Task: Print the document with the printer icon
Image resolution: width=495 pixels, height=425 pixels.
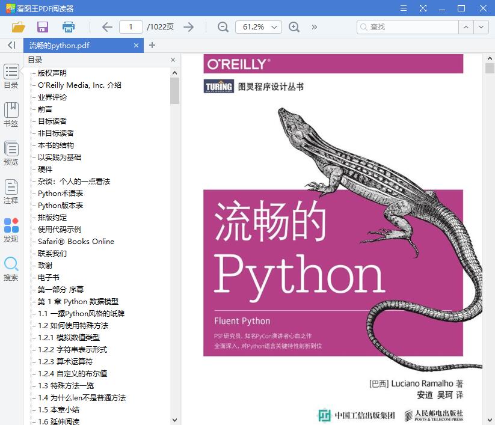Action: click(68, 27)
